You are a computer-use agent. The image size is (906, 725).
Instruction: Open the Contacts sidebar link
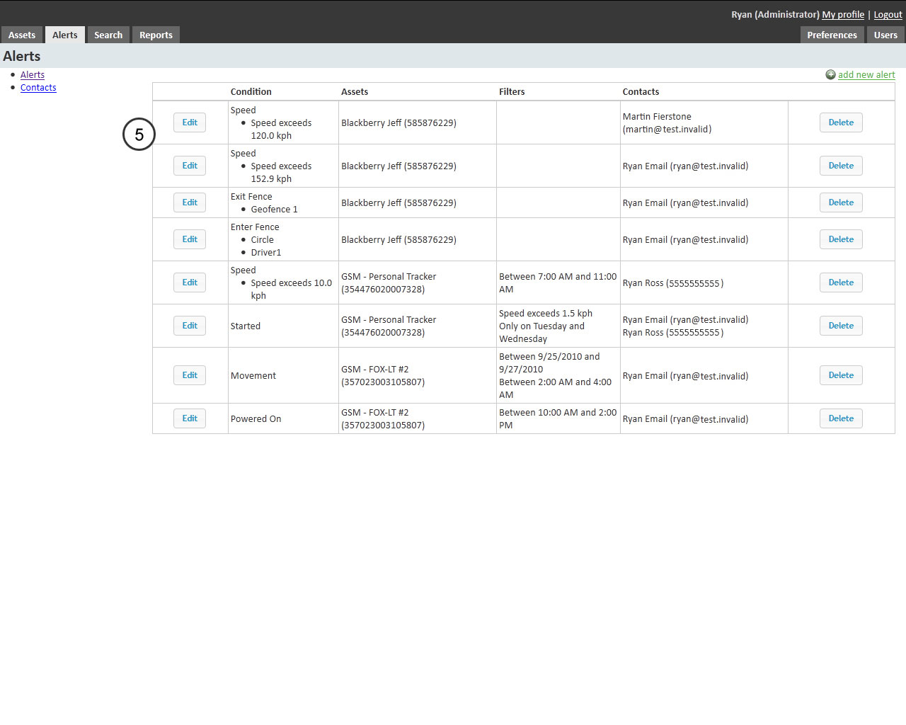pos(38,87)
